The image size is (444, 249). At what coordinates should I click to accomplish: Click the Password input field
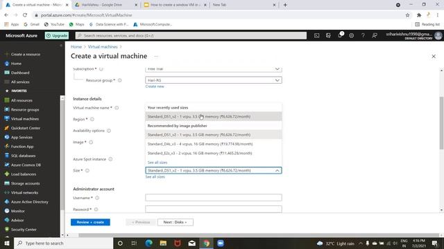coord(214,209)
